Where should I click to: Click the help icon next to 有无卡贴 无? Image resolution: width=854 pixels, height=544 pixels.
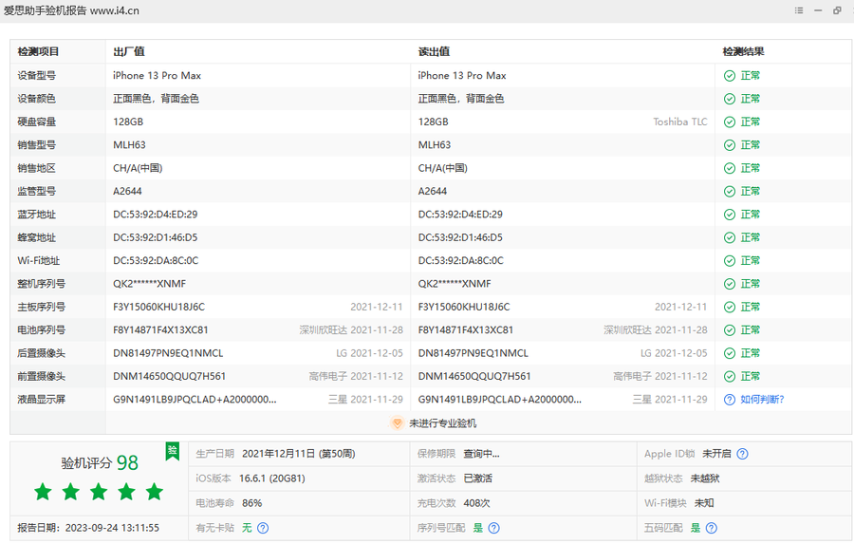(x=263, y=528)
